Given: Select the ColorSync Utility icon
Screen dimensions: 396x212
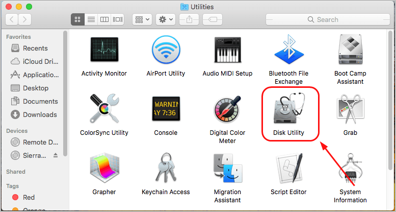Looking at the screenshot, I should point(104,109).
